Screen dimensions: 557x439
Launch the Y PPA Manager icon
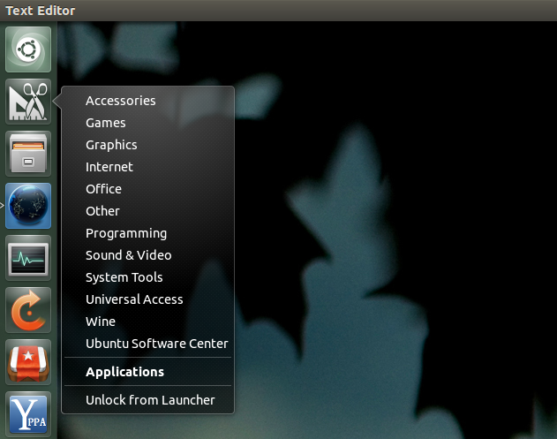coord(28,414)
